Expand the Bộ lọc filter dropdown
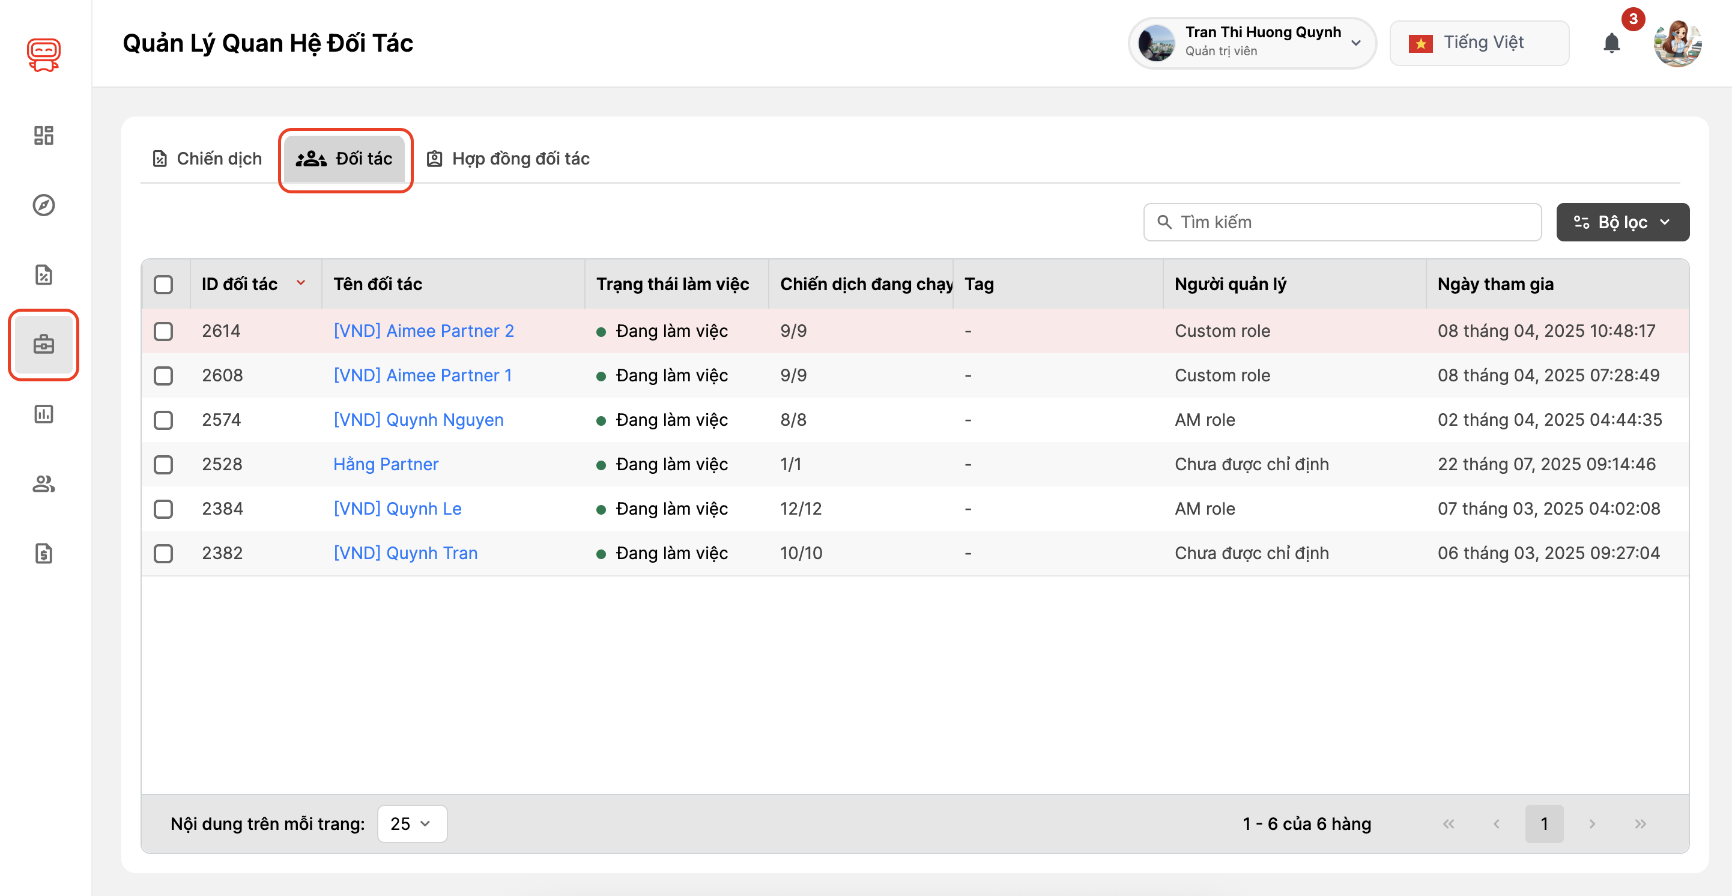The height and width of the screenshot is (896, 1732). pyautogui.click(x=1621, y=222)
